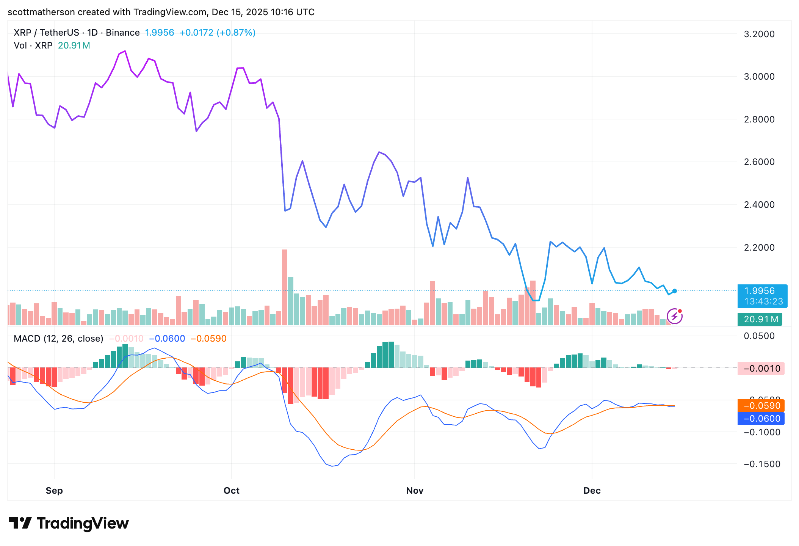
Task: Click the Oct label on the time axis
Action: point(231,491)
